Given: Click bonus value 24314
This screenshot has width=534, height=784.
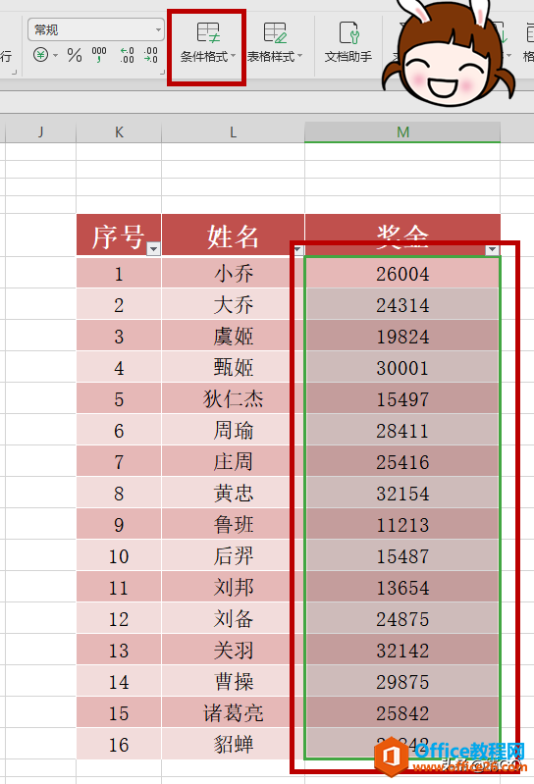Looking at the screenshot, I should [402, 304].
